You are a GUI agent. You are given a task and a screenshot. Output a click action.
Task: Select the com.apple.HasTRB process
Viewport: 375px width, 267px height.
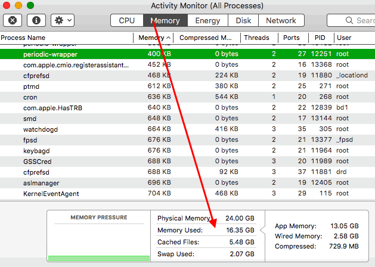click(187, 108)
